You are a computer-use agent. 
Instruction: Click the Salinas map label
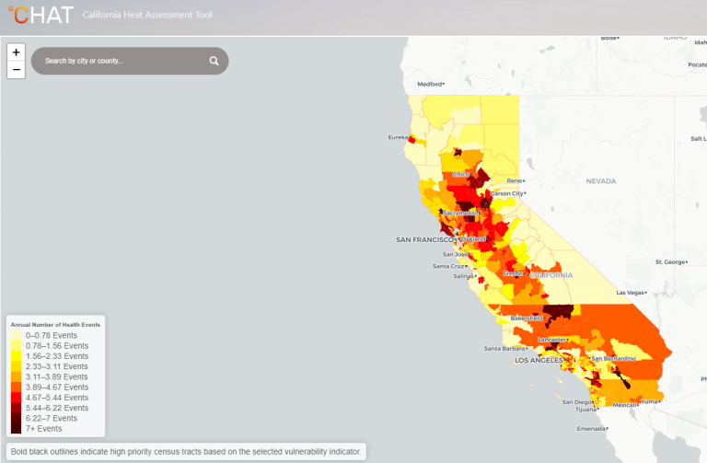click(463, 276)
